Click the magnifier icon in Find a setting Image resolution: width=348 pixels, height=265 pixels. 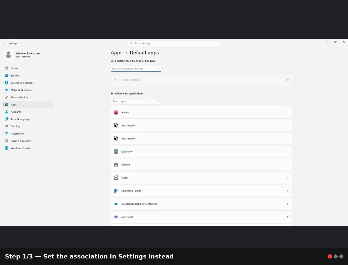tap(131, 43)
